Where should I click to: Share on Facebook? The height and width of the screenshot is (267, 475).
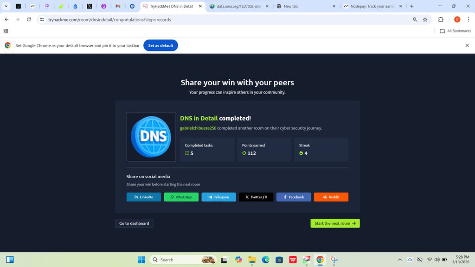click(x=294, y=197)
